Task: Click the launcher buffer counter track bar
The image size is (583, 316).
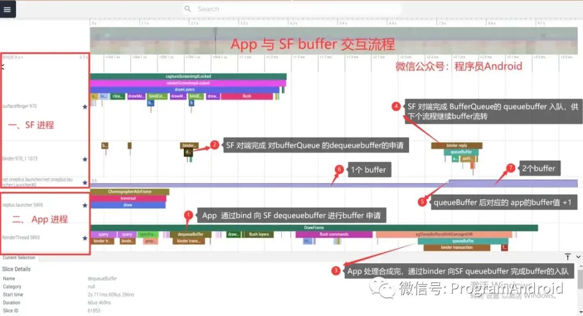Action: (x=334, y=184)
